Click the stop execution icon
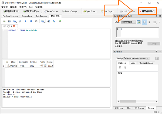The width and height of the screenshot is (162, 114). point(36,21)
